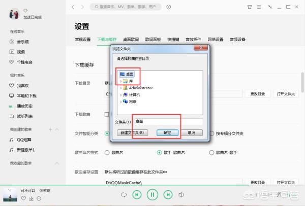The height and width of the screenshot is (206, 305).
Task: Select 计算机 in folder tree
Action: point(132,95)
